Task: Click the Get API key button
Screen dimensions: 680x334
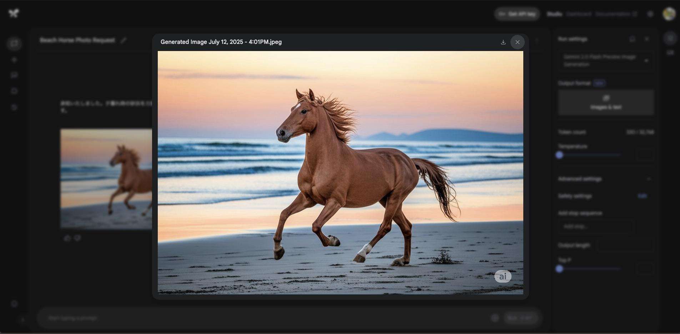Action: 517,14
